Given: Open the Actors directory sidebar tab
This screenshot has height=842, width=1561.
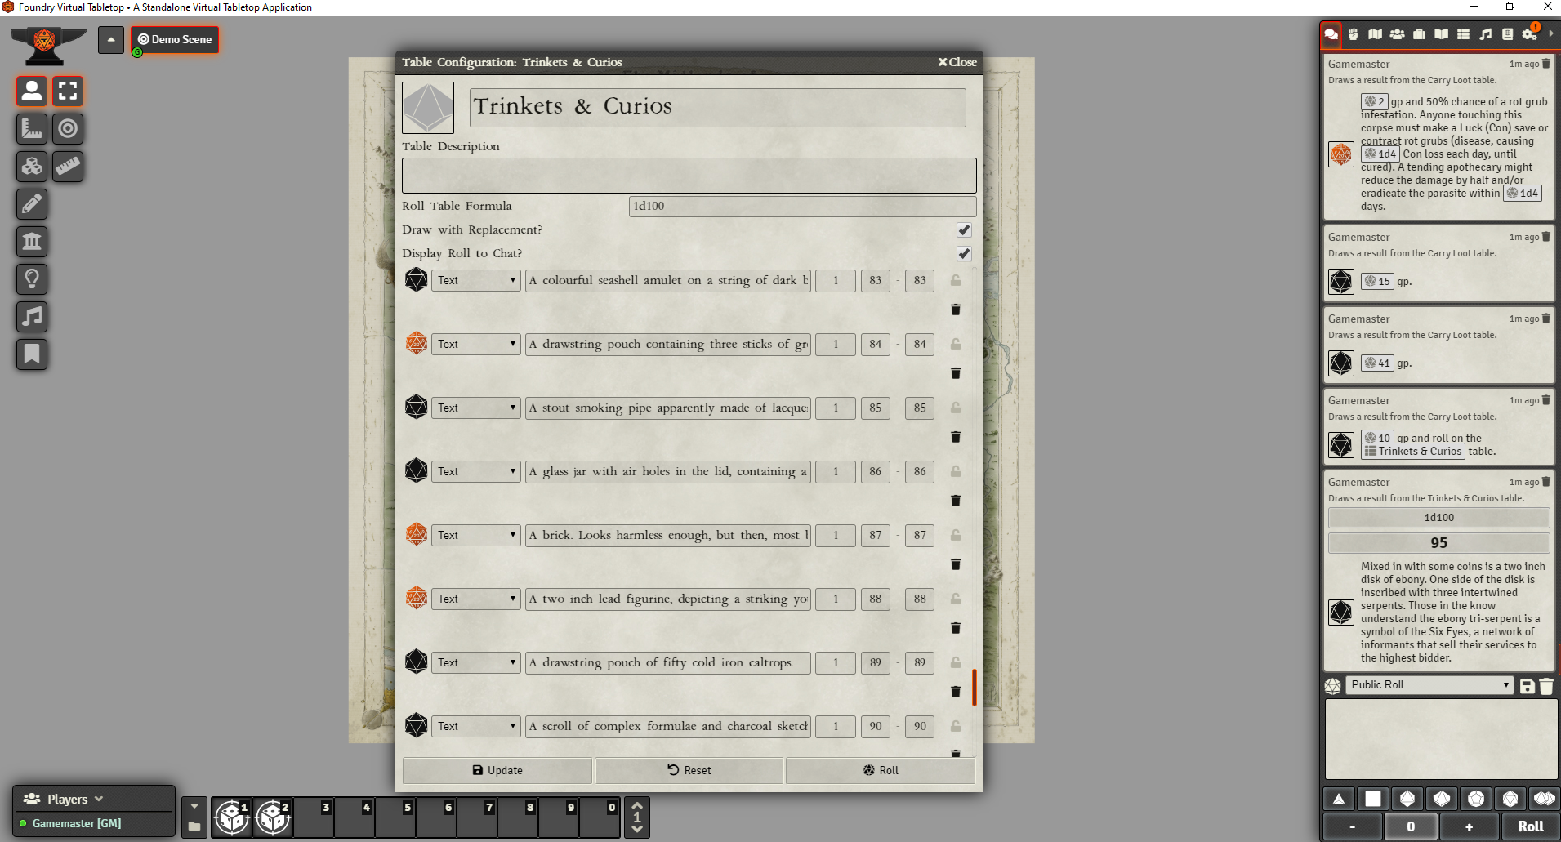Looking at the screenshot, I should (x=1397, y=34).
